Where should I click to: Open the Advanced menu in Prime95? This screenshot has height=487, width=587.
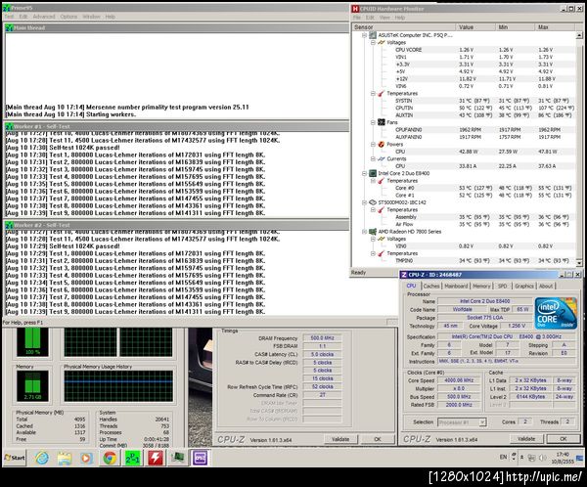coord(44,17)
